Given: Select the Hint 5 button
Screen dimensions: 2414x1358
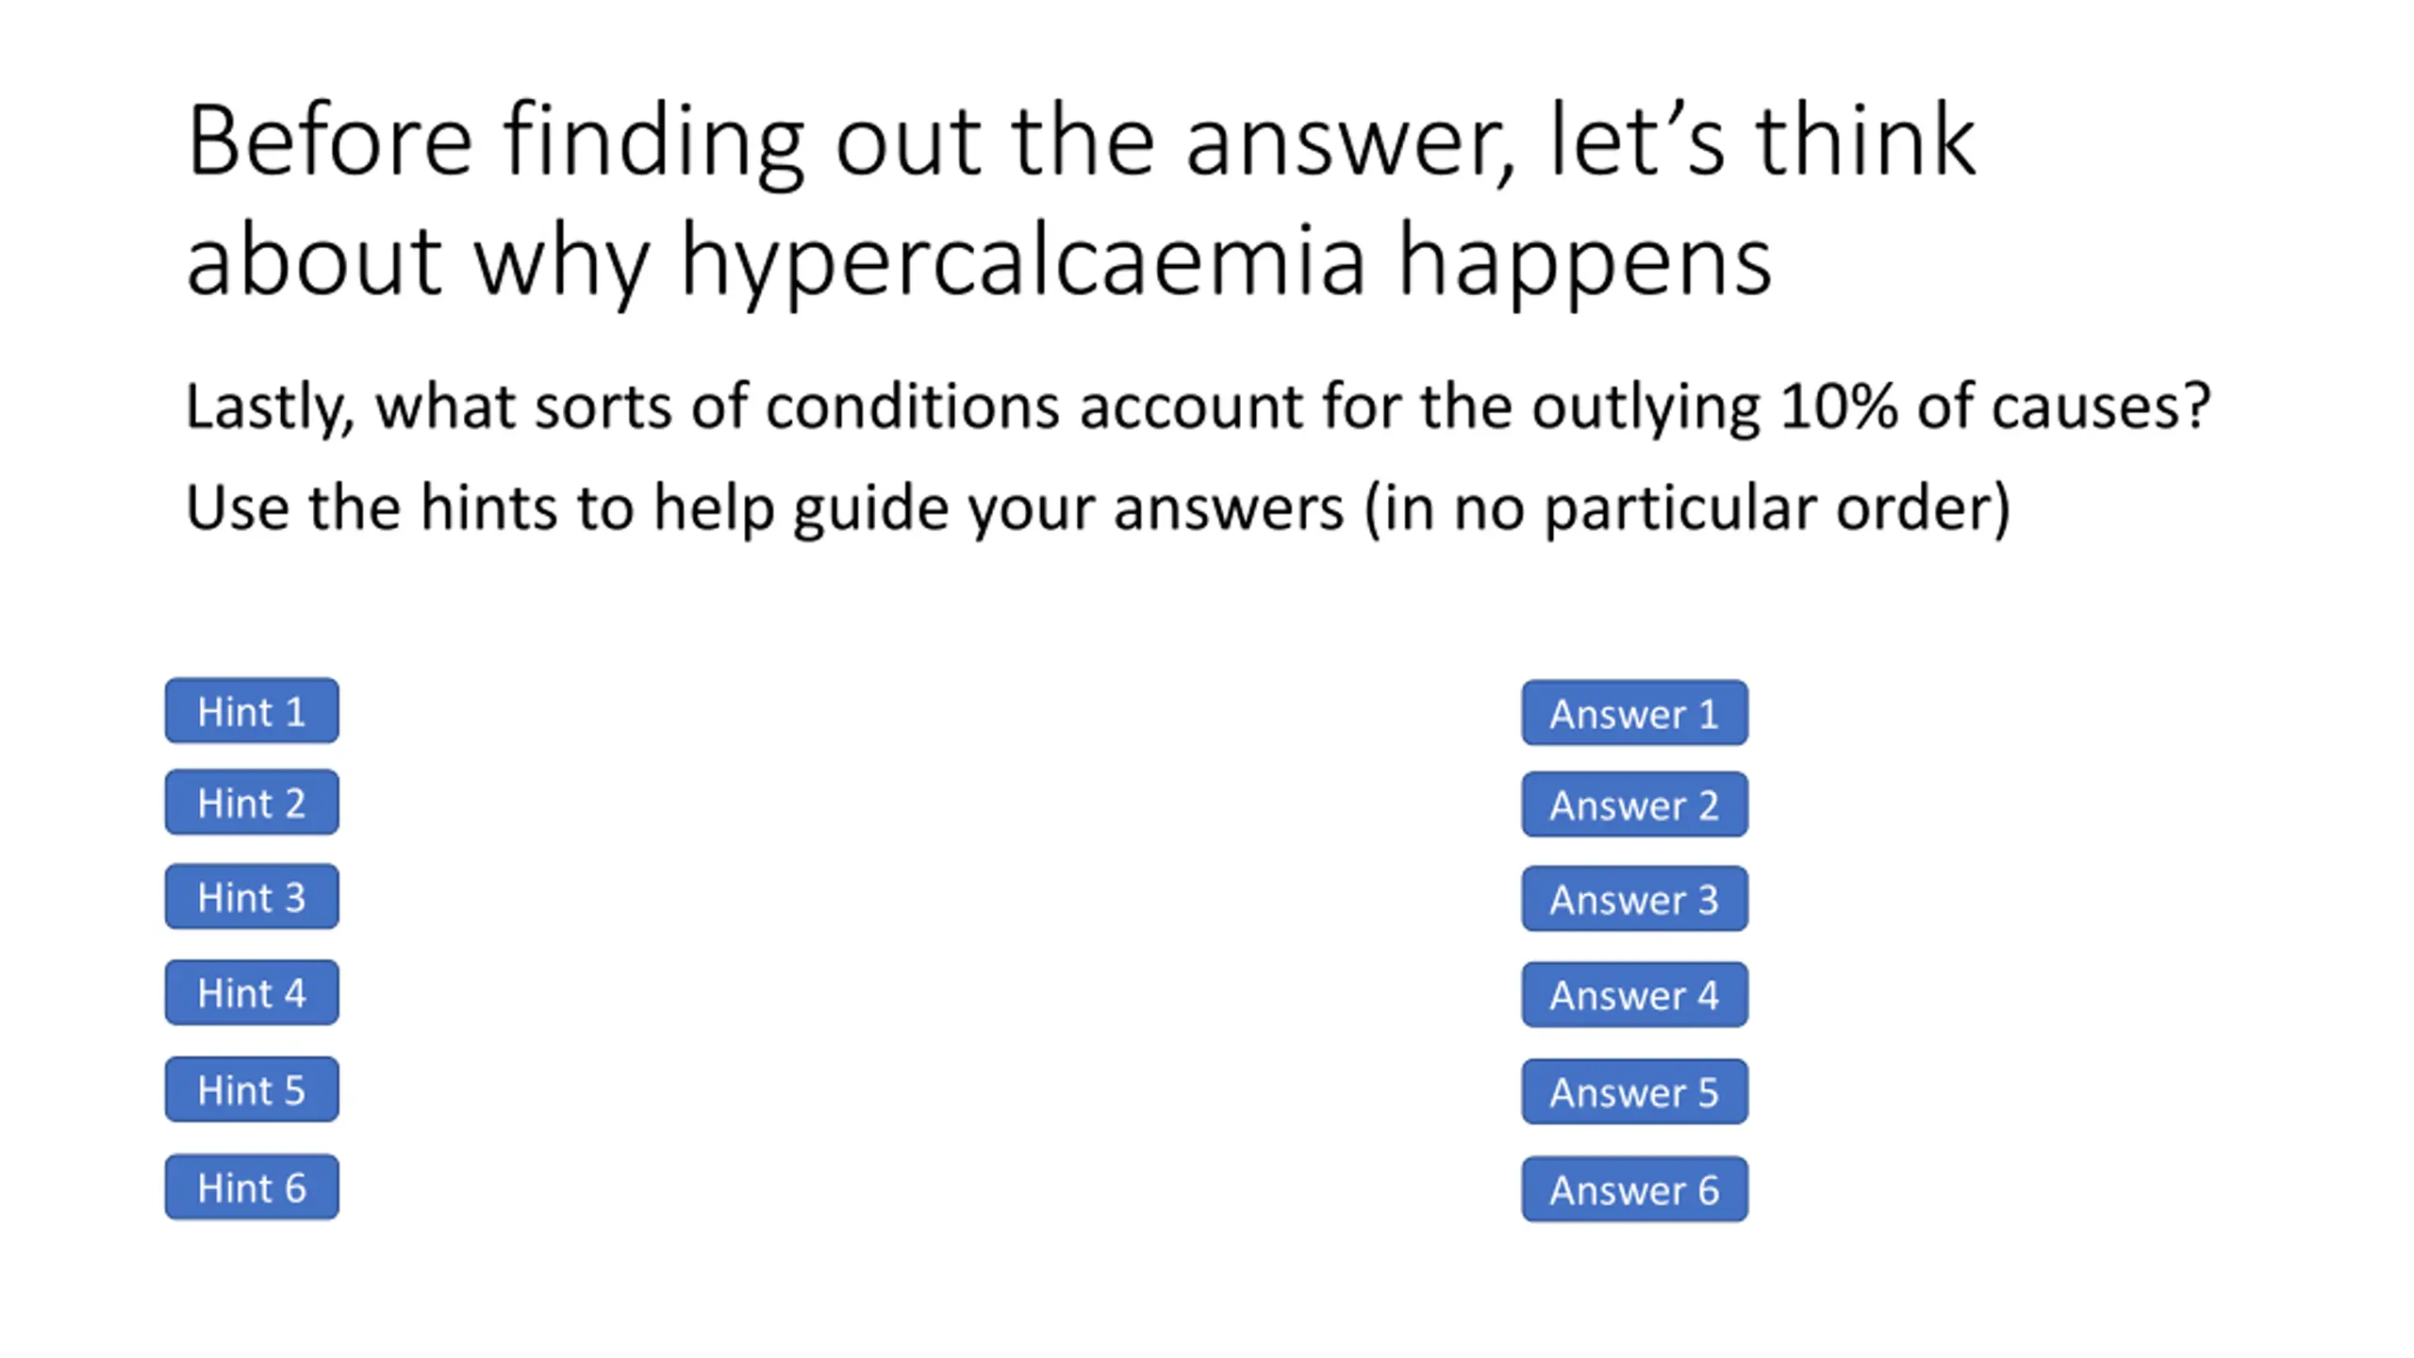Looking at the screenshot, I should pos(252,1089).
